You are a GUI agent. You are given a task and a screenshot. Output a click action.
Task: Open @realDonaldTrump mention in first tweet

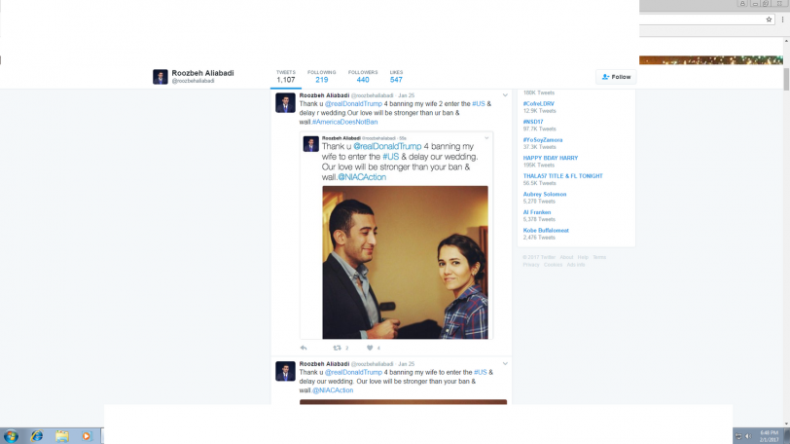pos(353,104)
